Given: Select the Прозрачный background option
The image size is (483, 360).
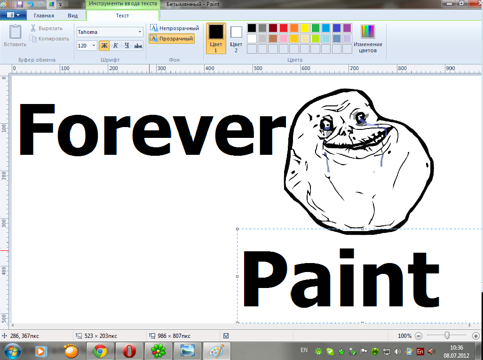Looking at the screenshot, I should click(x=172, y=39).
